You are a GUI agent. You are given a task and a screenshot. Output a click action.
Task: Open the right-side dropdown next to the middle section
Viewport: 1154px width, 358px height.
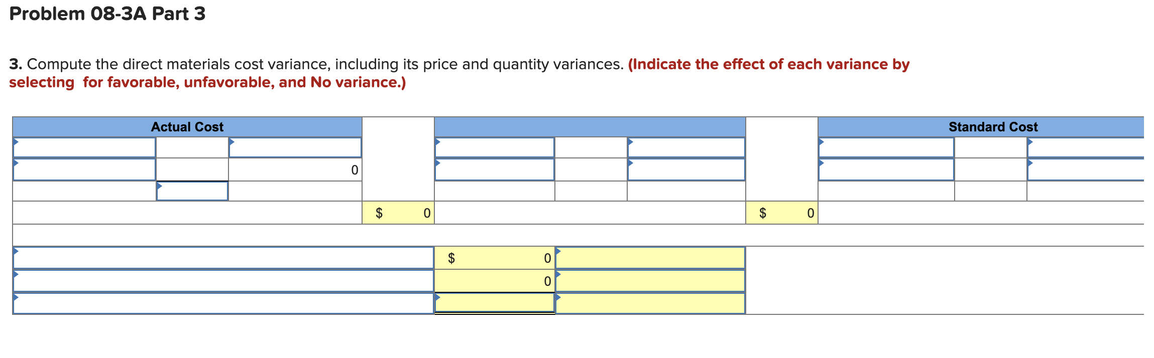685,148
